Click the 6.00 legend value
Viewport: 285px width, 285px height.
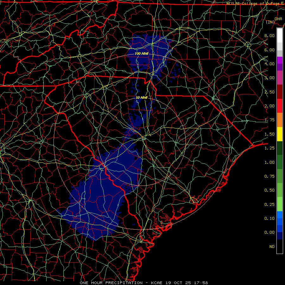click(269, 50)
